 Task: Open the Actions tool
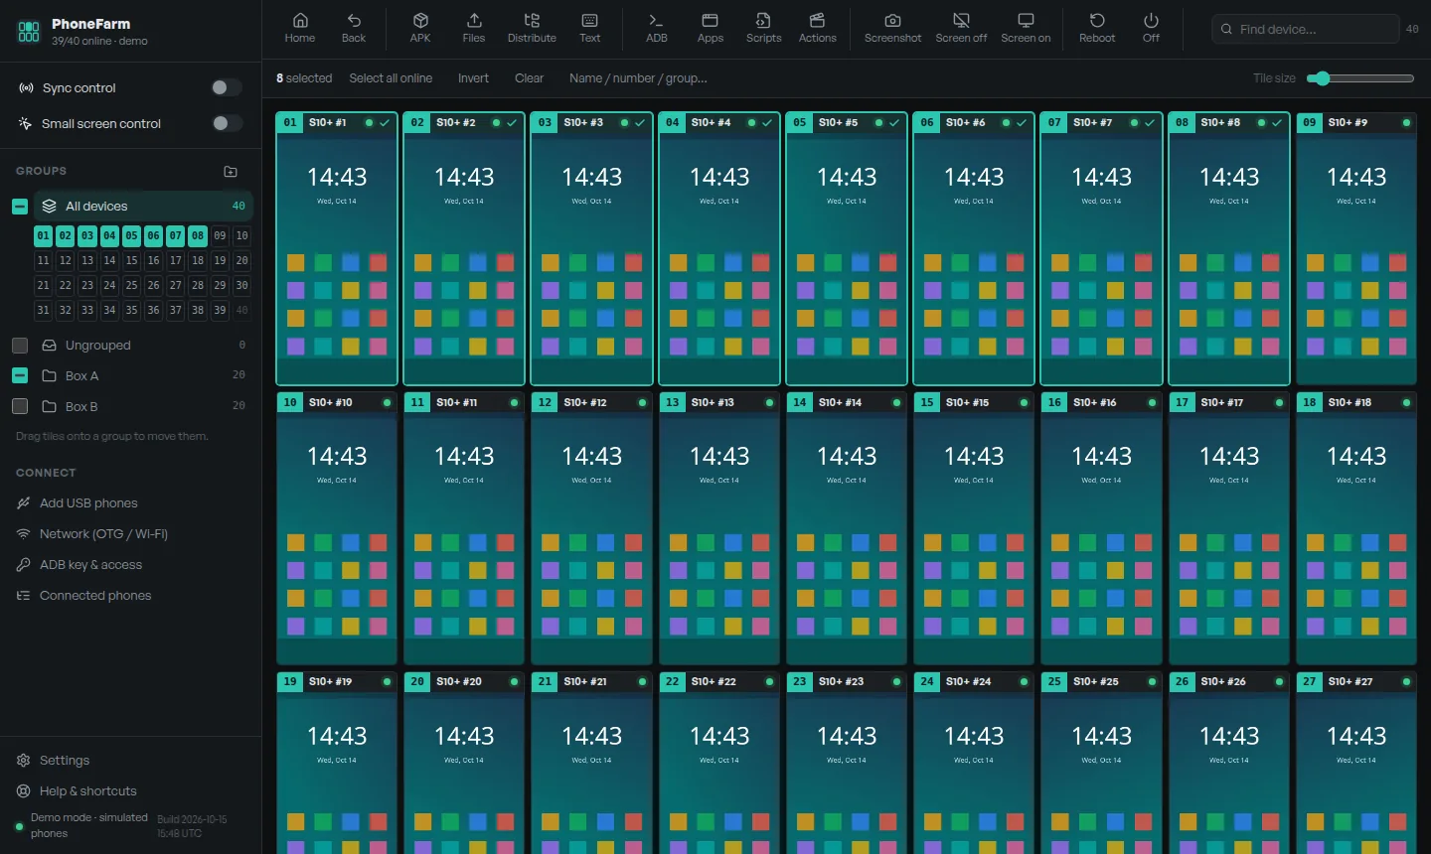pos(817,29)
